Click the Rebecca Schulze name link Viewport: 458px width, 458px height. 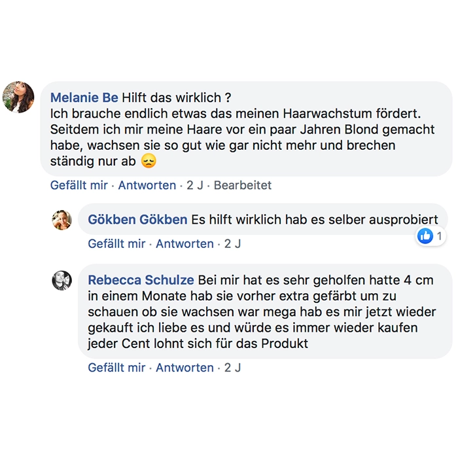coord(141,280)
